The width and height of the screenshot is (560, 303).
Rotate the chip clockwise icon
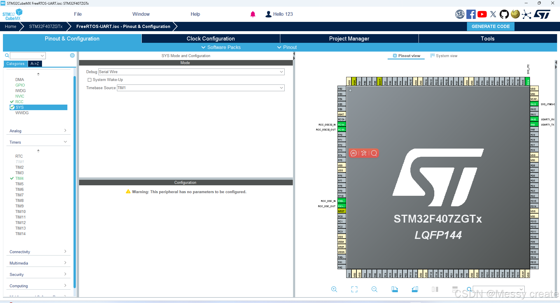395,289
